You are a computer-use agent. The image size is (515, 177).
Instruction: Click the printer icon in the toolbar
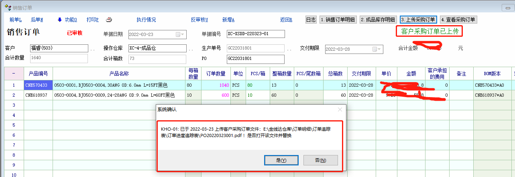pos(109,20)
